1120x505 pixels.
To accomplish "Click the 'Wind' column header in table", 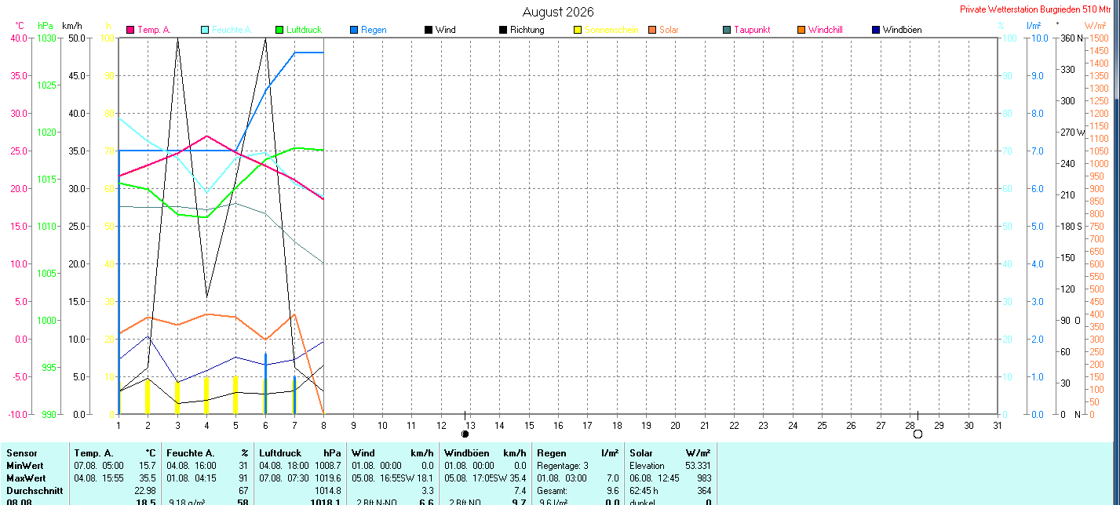I will (x=363, y=453).
